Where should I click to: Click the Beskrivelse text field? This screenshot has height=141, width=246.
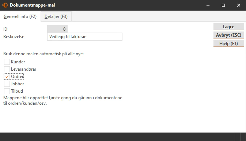pos(85,37)
